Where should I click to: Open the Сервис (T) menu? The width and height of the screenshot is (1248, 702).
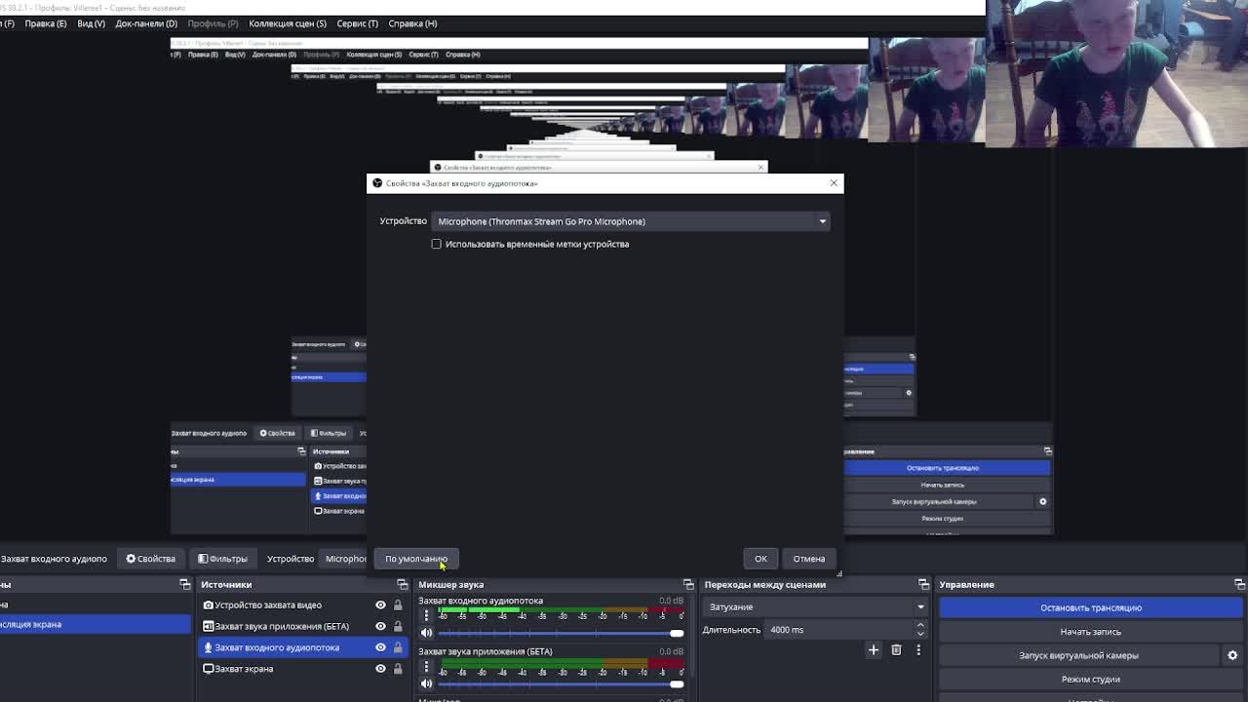[357, 23]
